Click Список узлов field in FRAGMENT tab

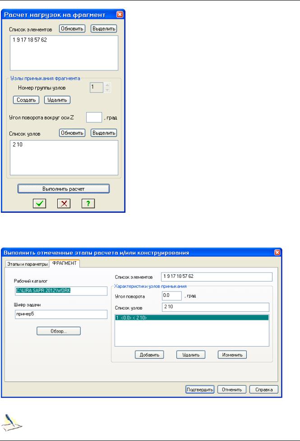tap(216, 307)
